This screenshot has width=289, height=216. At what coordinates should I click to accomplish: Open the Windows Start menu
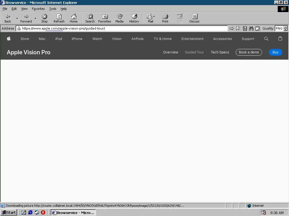9,213
